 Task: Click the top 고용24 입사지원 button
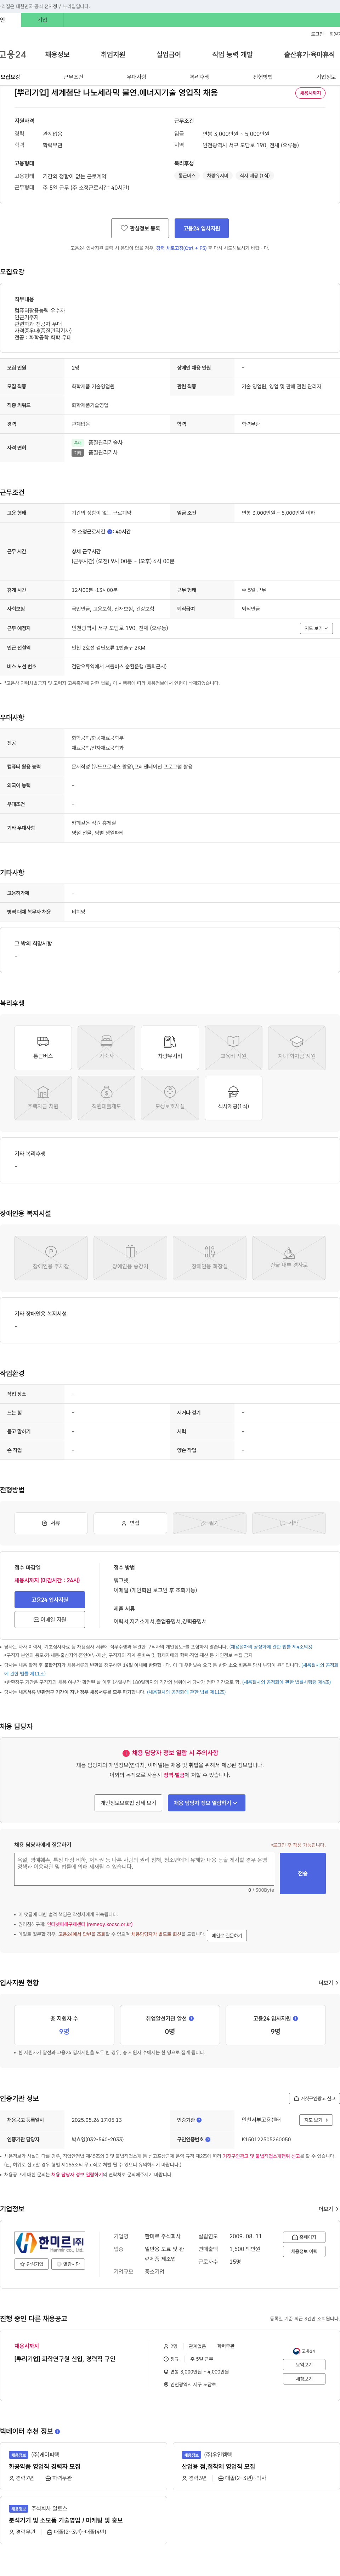tap(202, 228)
